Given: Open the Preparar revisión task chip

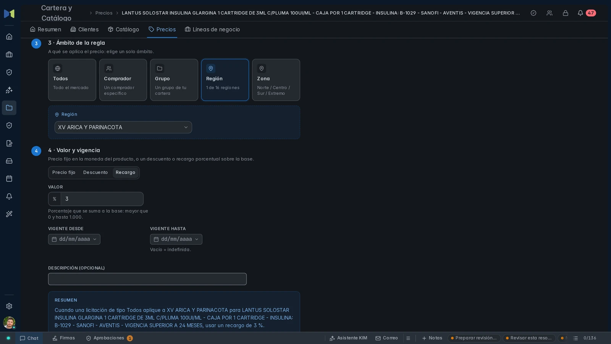Looking at the screenshot, I should click(474, 338).
